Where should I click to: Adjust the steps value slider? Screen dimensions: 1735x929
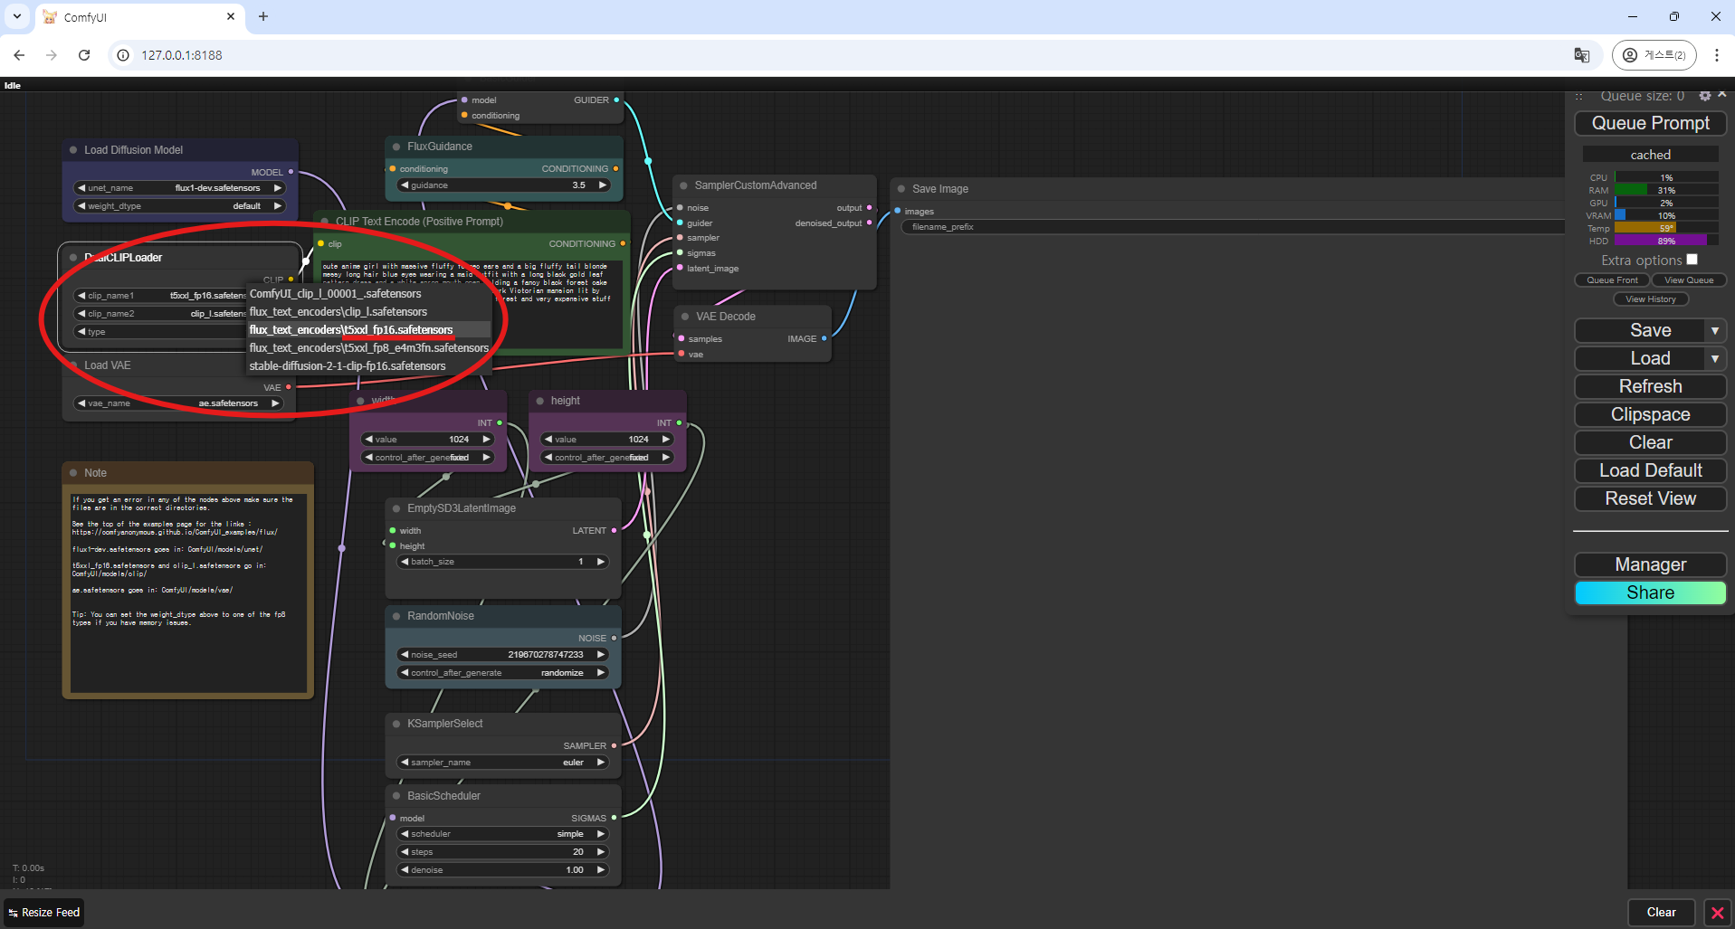(x=502, y=852)
